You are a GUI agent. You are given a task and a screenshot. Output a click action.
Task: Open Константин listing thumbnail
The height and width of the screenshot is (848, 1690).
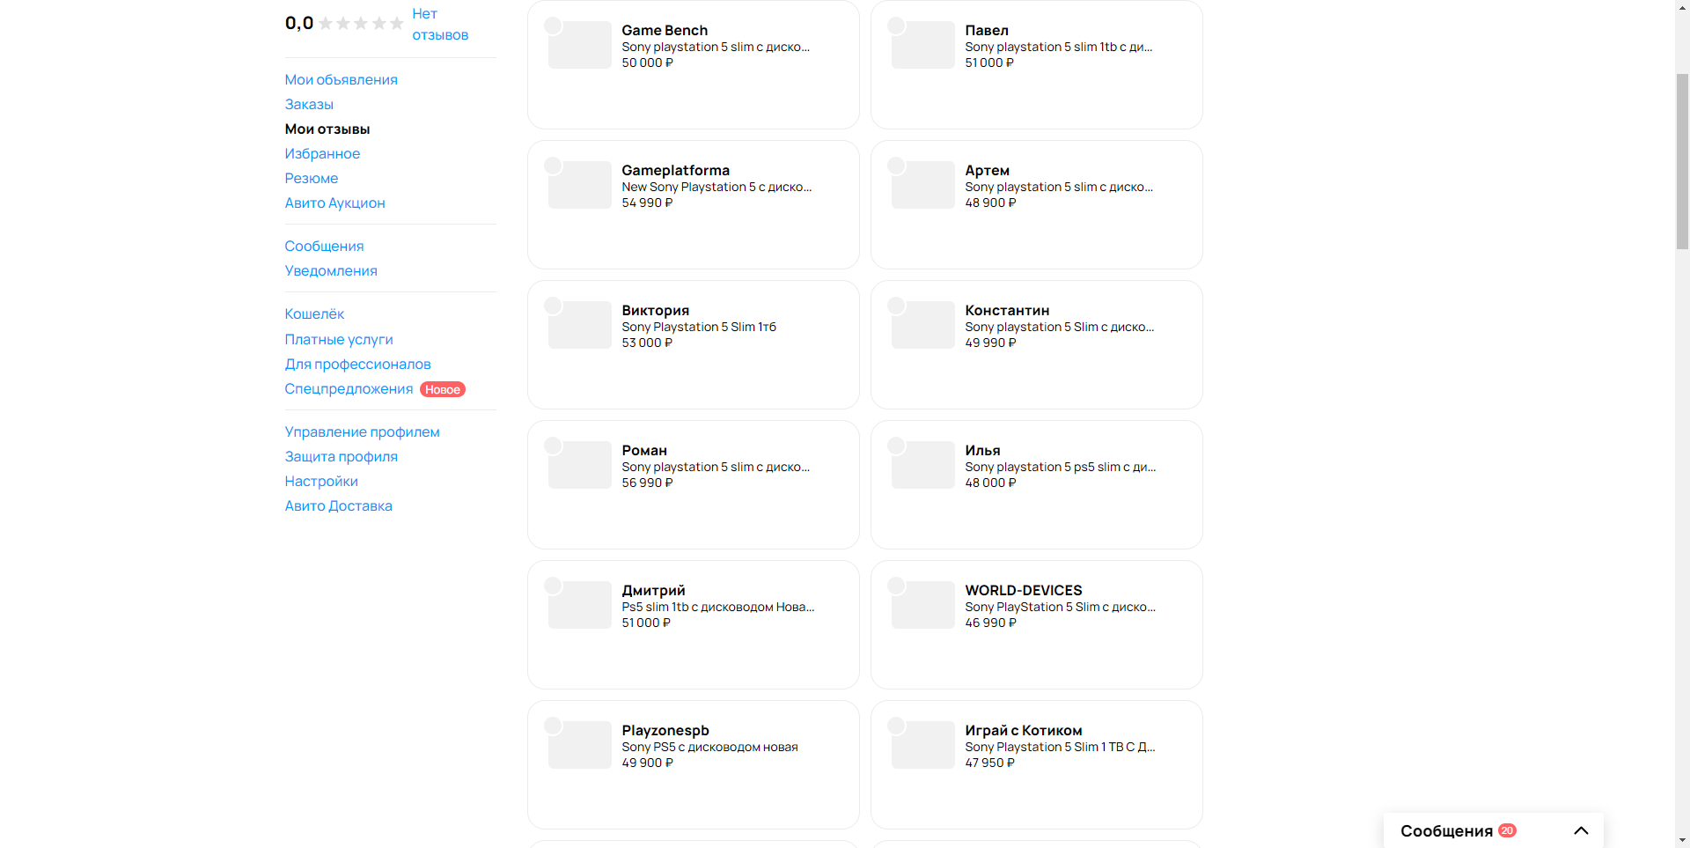pyautogui.click(x=922, y=325)
